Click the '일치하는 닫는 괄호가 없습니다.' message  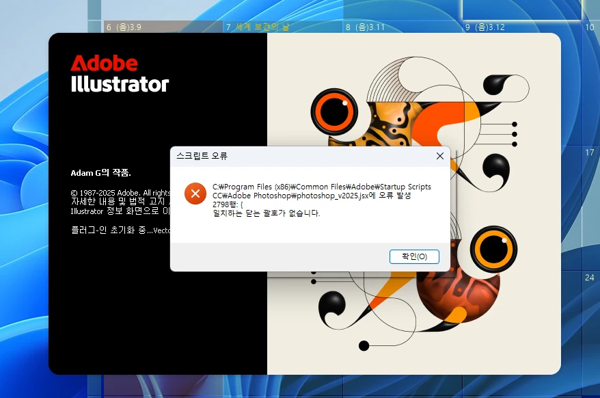tap(266, 213)
